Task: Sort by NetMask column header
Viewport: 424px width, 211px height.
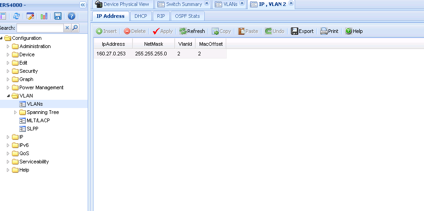Action: point(154,44)
